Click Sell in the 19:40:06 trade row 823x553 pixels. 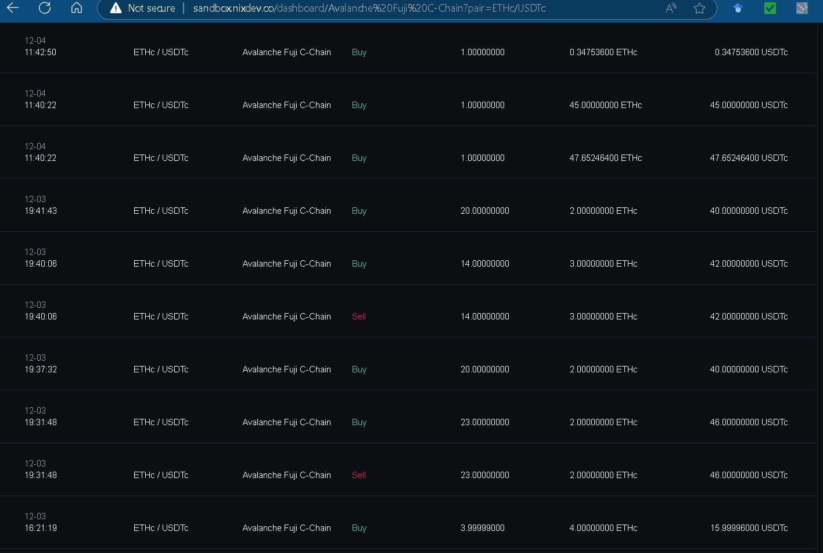pyautogui.click(x=359, y=317)
